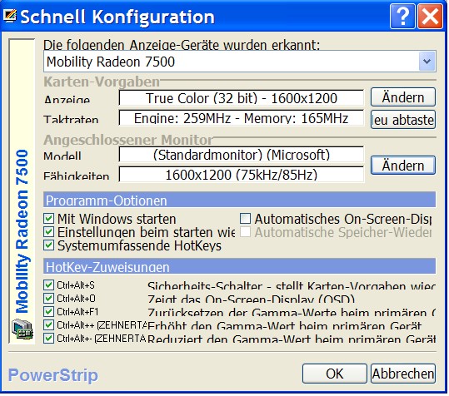This screenshot has width=449, height=396.
Task: Close the Schnell Konfiguration dialog
Action: [430, 17]
